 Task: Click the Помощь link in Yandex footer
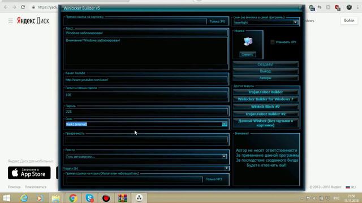pos(14,187)
